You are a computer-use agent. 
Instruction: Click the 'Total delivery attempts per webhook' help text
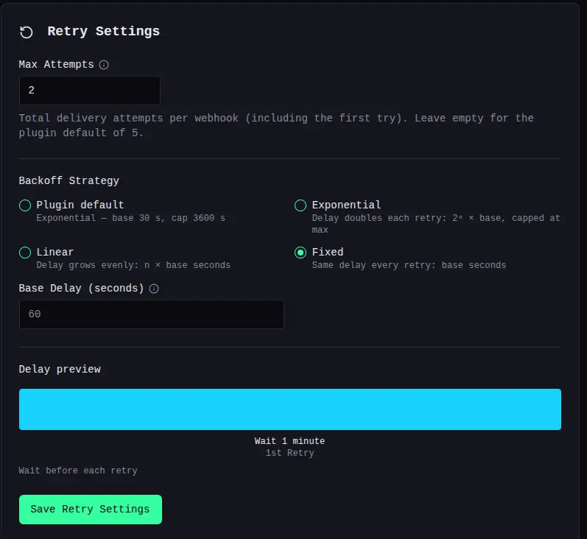pos(276,125)
